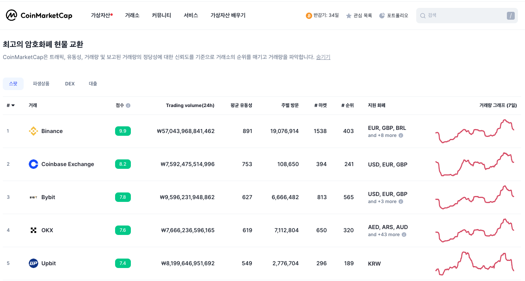The width and height of the screenshot is (525, 281).
Task: Open the 커뮤니티 menu
Action: [x=161, y=15]
